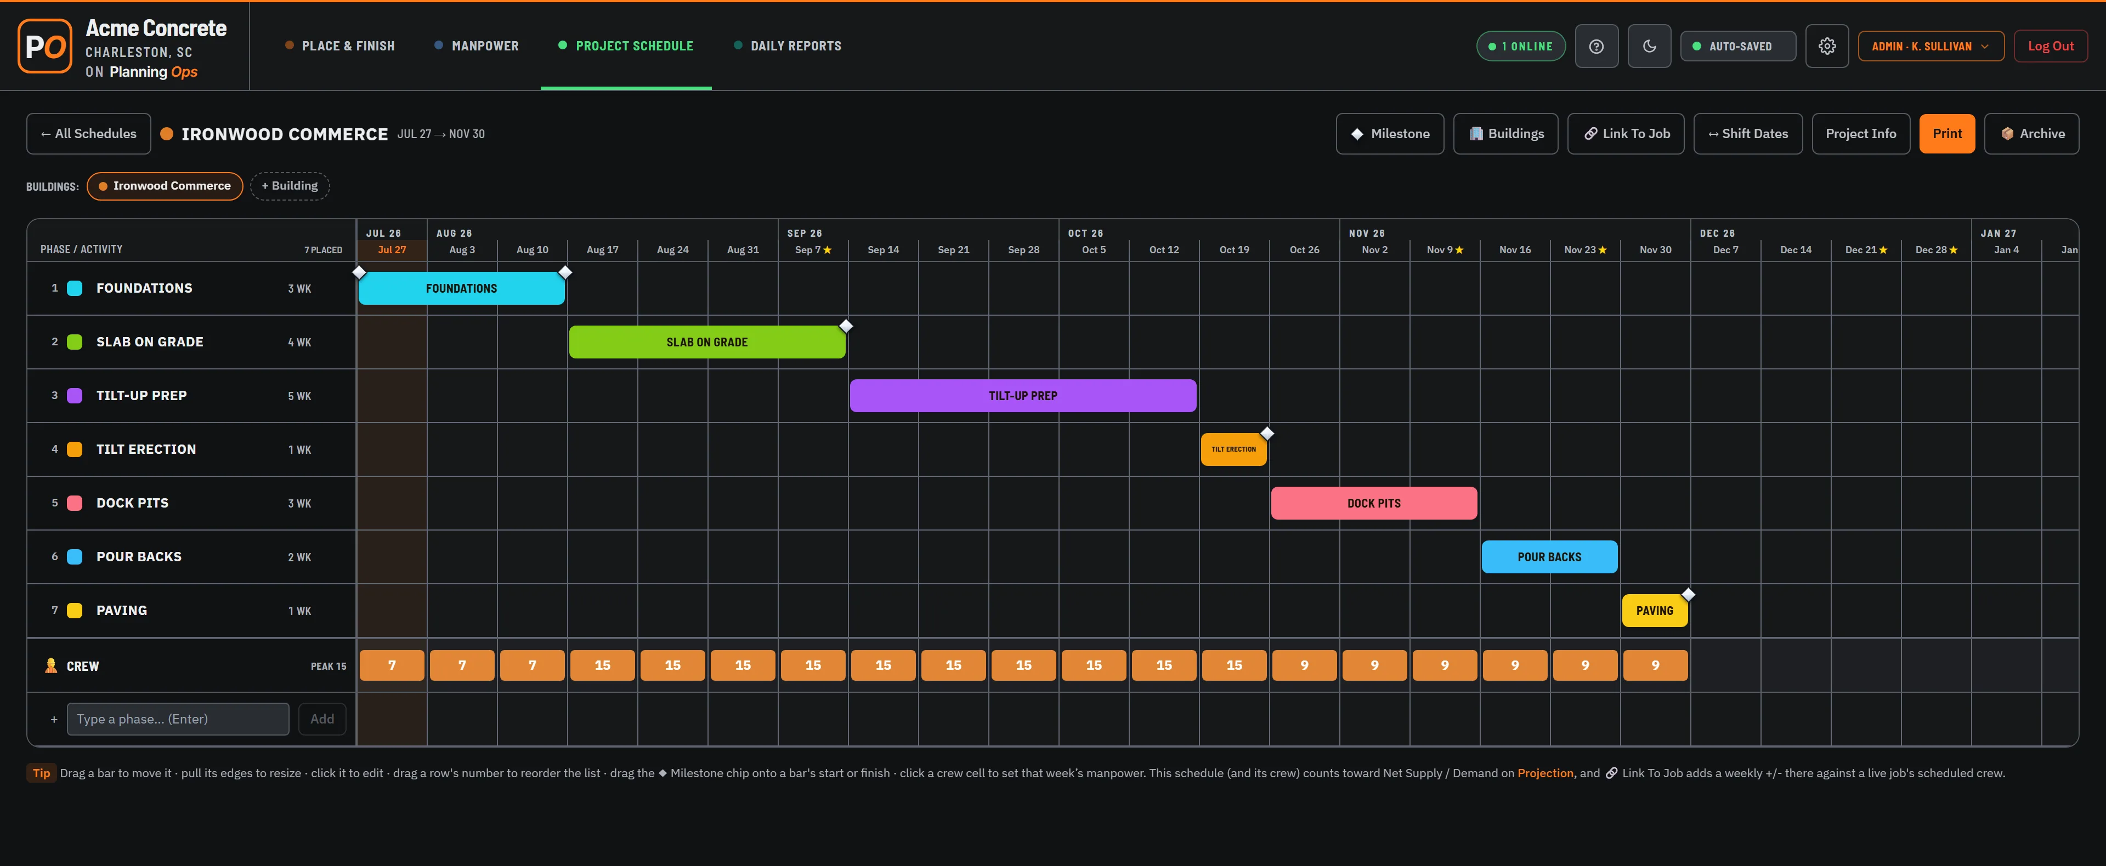Image resolution: width=2106 pixels, height=866 pixels.
Task: Click the orange Tilt Erection swatch
Action: point(75,449)
